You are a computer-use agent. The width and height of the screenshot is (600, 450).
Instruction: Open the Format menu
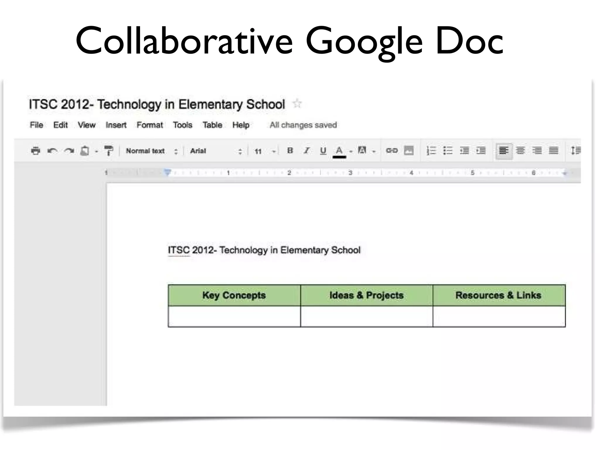click(x=150, y=125)
